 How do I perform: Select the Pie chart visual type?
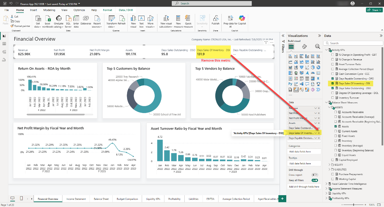click(313, 67)
